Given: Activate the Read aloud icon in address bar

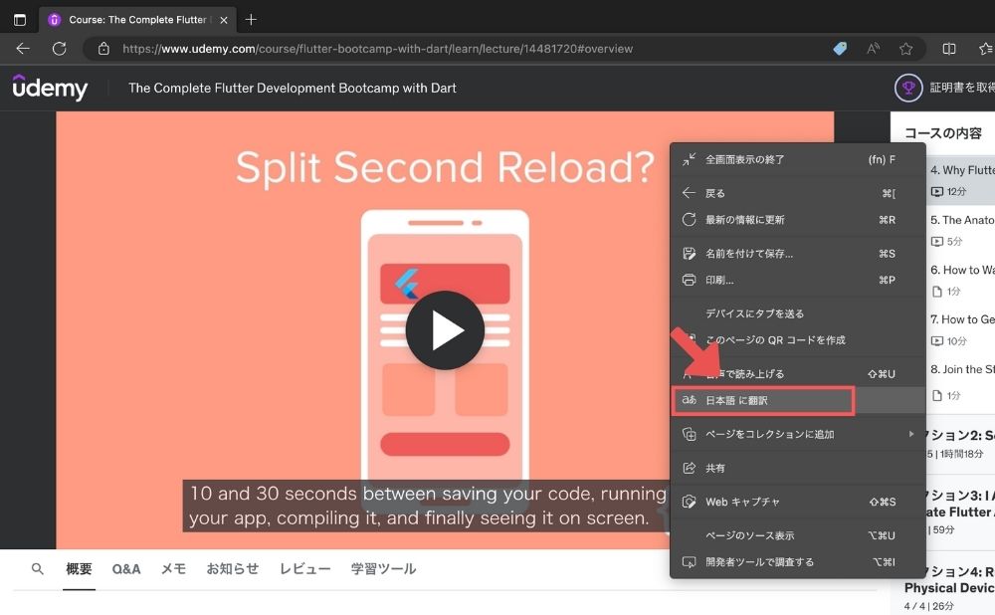Looking at the screenshot, I should [874, 49].
